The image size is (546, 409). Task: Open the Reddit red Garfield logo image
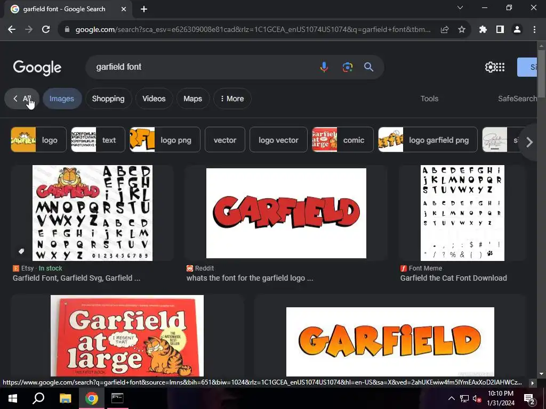286,213
